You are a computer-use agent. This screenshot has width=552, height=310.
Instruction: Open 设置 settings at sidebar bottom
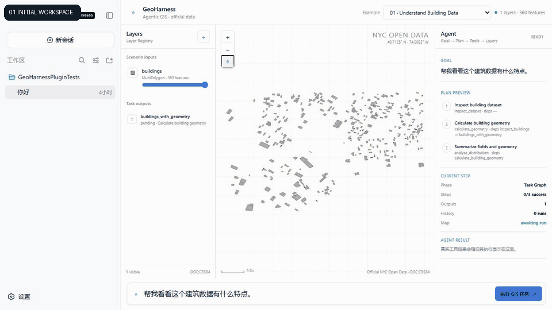(20, 297)
